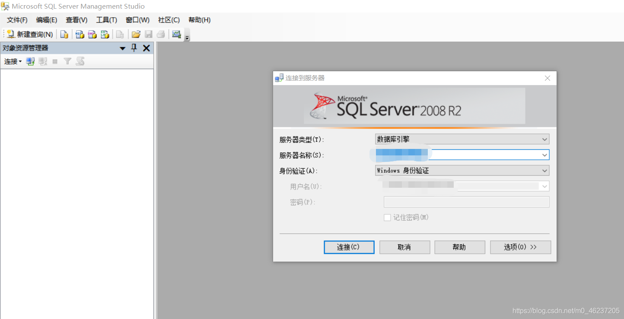The height and width of the screenshot is (319, 624).
Task: Open the 查看(V) menu
Action: [76, 20]
